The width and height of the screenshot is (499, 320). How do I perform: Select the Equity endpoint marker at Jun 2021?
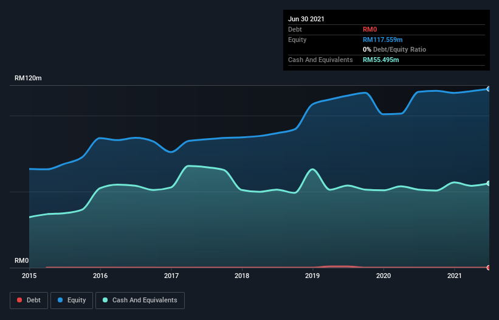click(489, 89)
